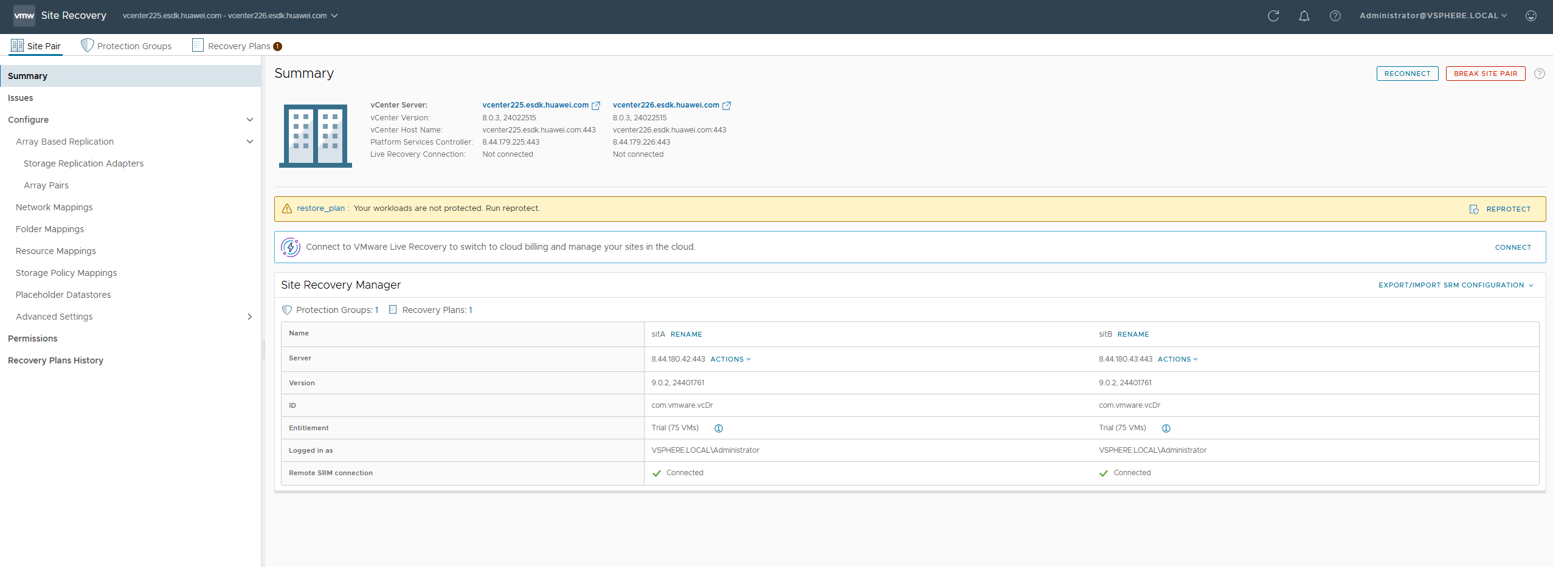This screenshot has width=1553, height=567.
Task: Click the shield icon beside Protection Groups: 1
Action: point(287,310)
